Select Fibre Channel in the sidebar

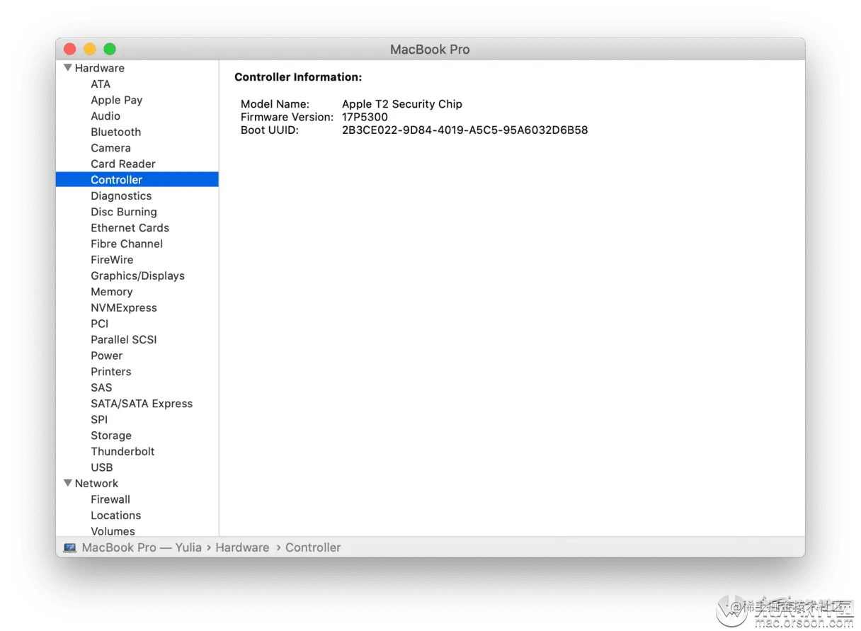pyautogui.click(x=127, y=244)
